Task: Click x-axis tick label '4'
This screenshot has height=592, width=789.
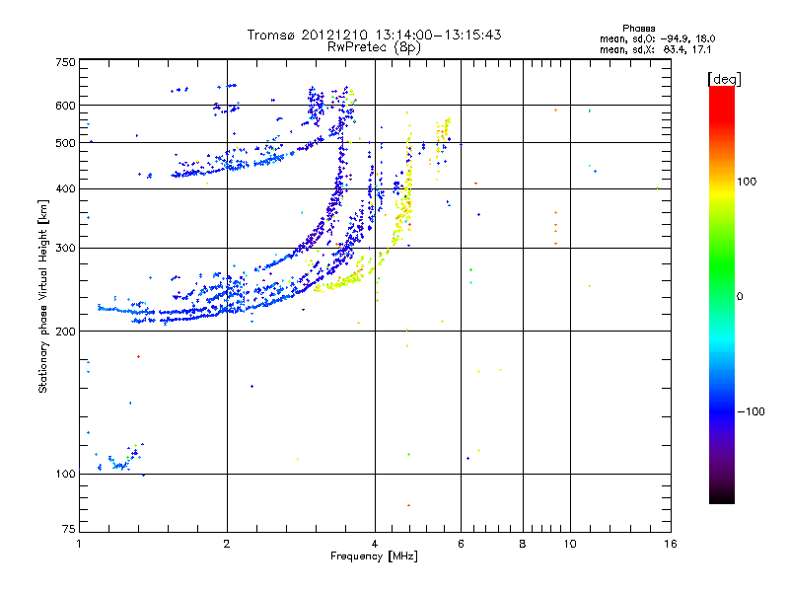Action: [x=375, y=544]
